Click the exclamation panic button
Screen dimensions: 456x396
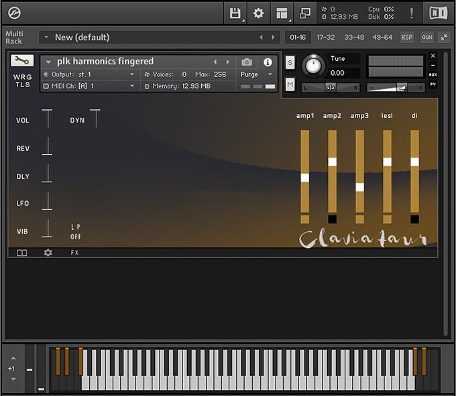(412, 13)
